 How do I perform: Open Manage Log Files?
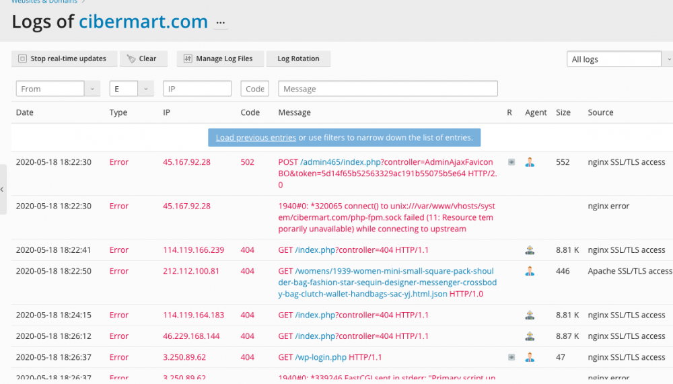click(x=220, y=59)
